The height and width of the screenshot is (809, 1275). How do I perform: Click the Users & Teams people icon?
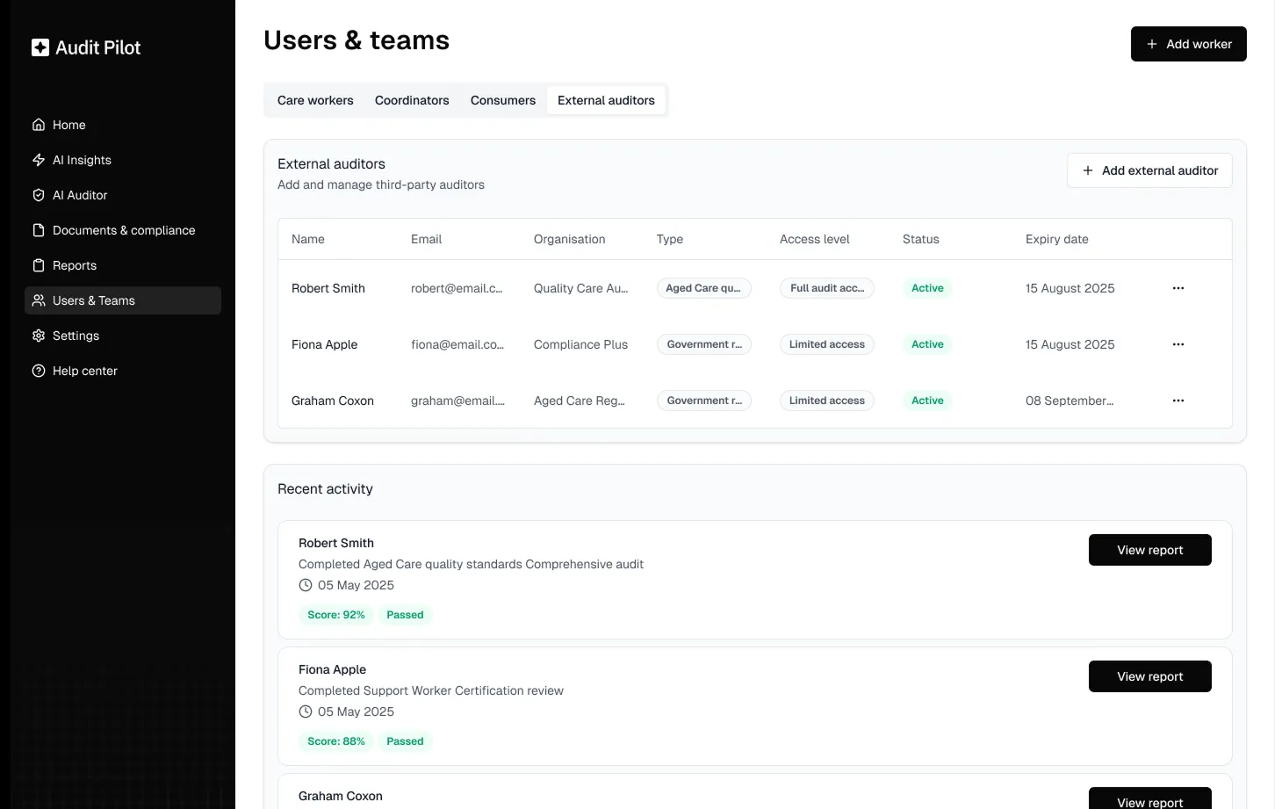[x=39, y=300]
